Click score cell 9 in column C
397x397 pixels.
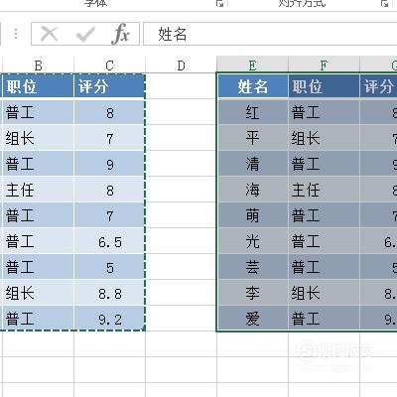pos(109,164)
